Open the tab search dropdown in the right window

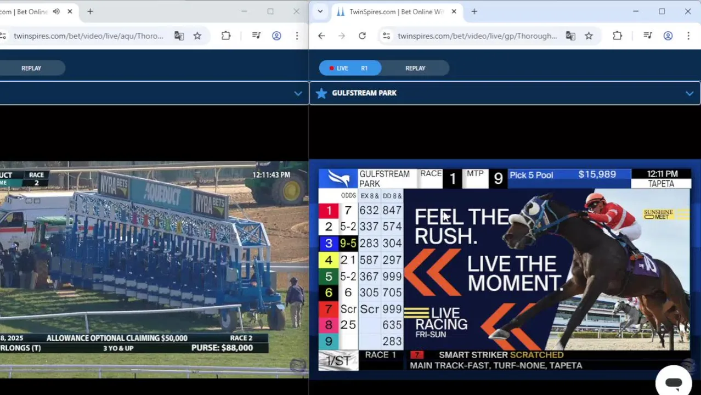point(320,12)
